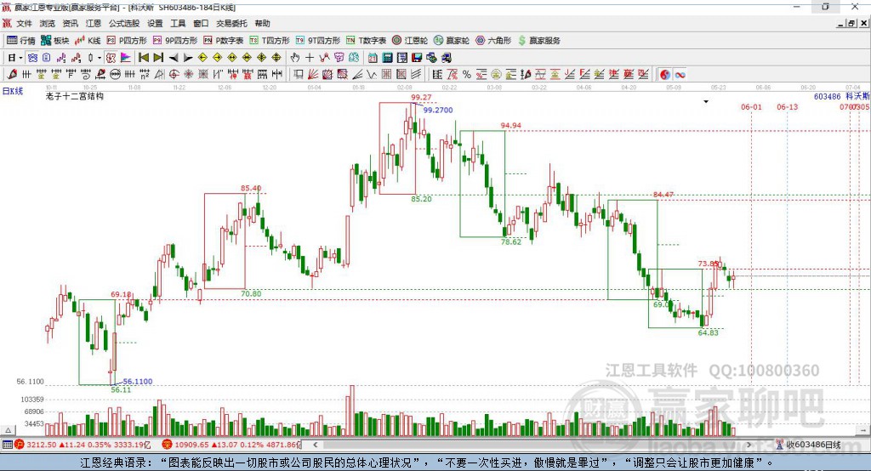Click the Shenzhen index 10909.65 status entry
Image resolution: width=871 pixels, height=471 pixels.
[x=231, y=445]
